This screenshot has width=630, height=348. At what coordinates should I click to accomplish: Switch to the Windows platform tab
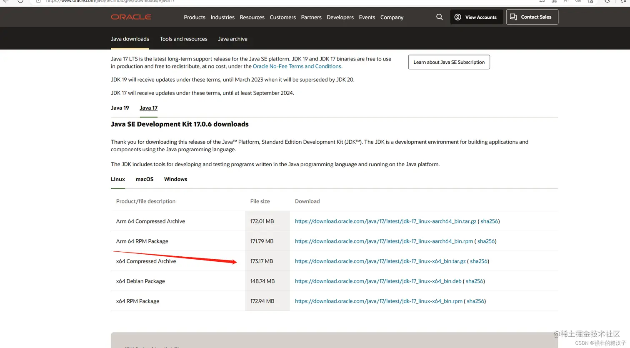(175, 179)
